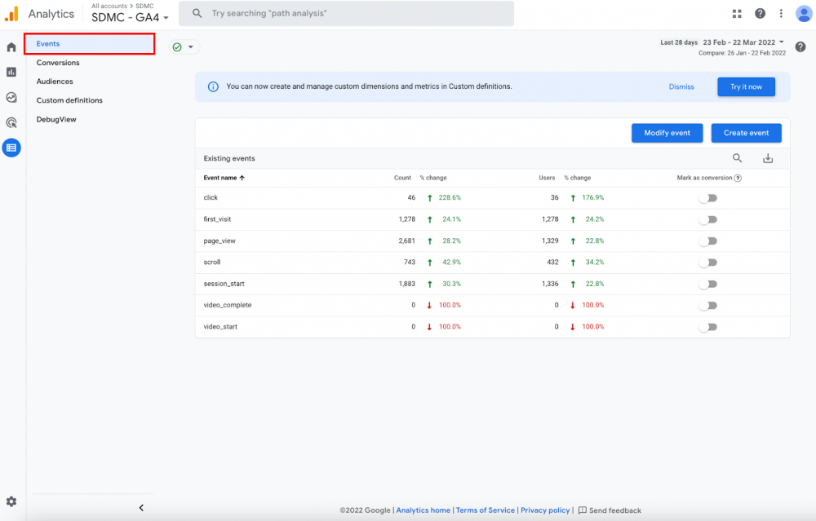Toggle click event as conversion

pos(708,198)
